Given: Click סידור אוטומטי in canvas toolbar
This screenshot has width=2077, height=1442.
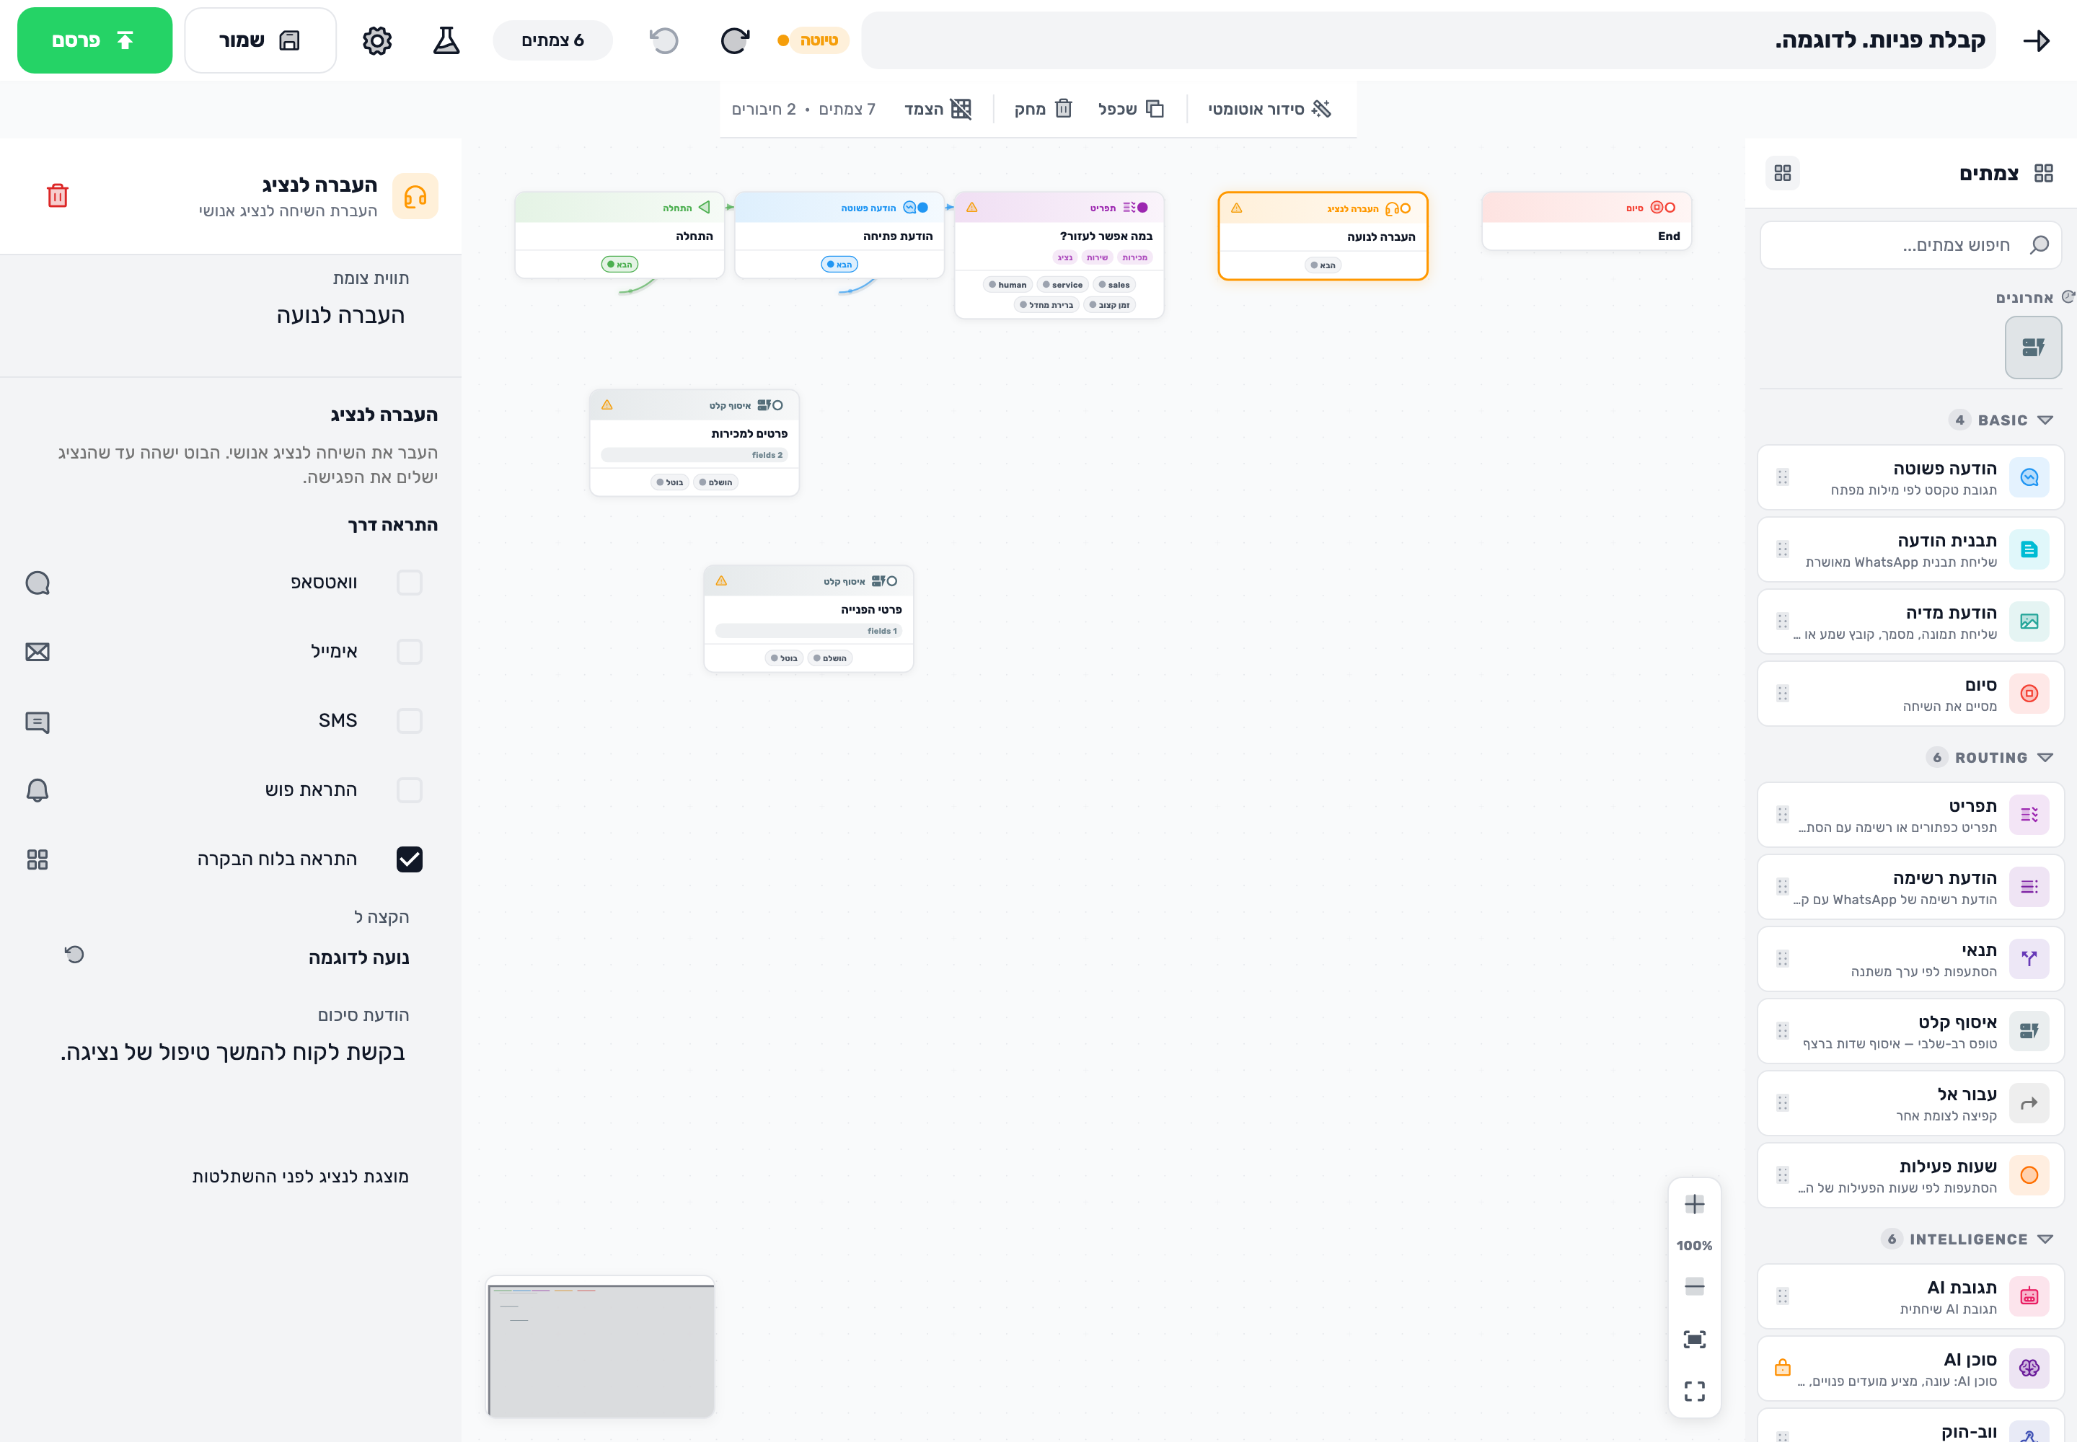Looking at the screenshot, I should click(1269, 110).
